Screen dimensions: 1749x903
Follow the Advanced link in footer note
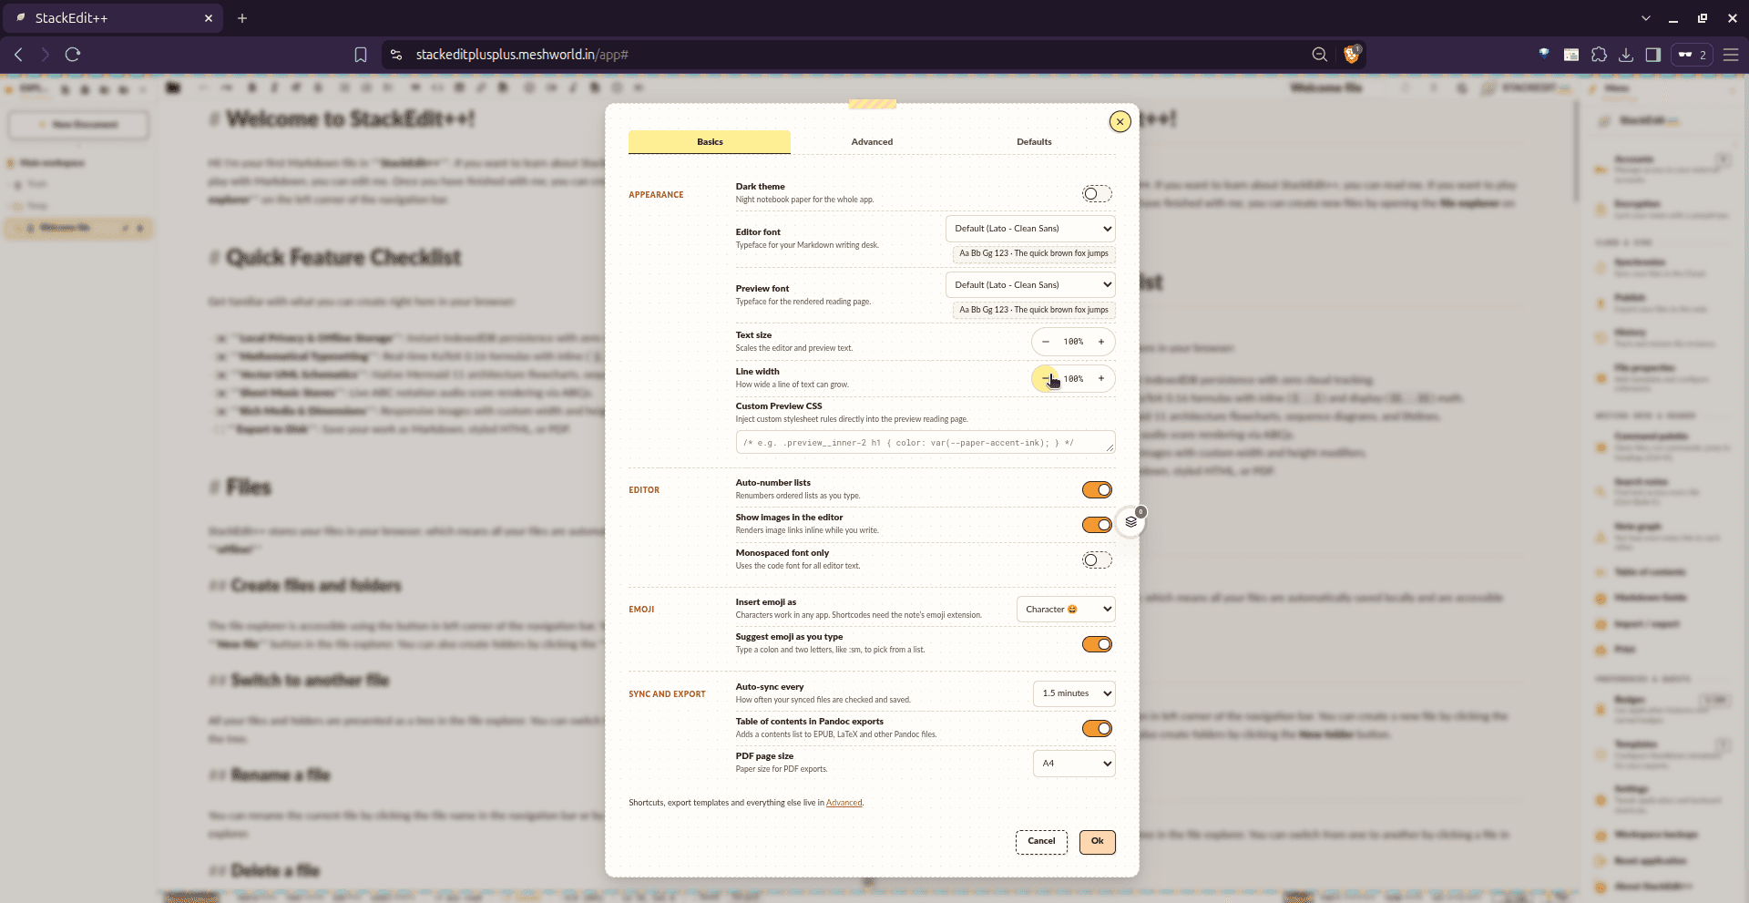pos(844,803)
